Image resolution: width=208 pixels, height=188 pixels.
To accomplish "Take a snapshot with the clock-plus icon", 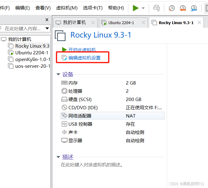I will coord(172,8).
